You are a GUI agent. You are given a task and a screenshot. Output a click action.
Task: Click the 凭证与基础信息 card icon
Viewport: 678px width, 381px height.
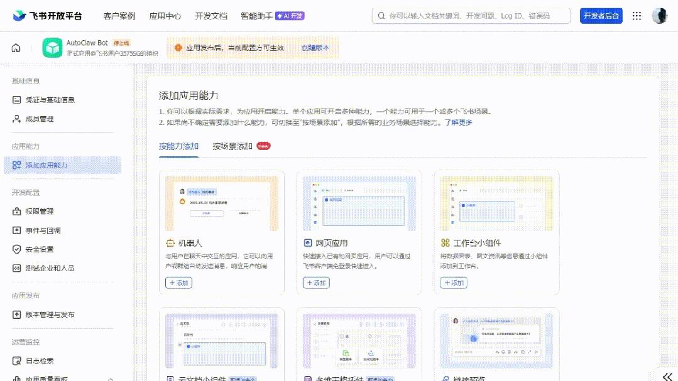tap(16, 100)
